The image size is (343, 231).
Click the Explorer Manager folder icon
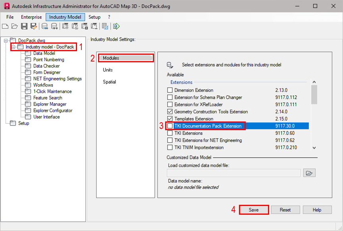coord(28,104)
